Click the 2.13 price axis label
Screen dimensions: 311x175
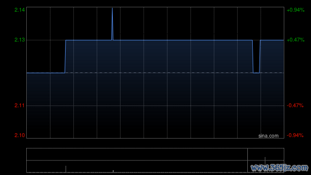[19, 40]
